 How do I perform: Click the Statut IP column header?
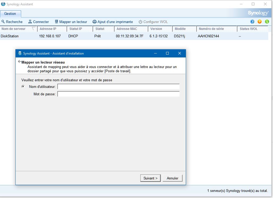(x=80, y=29)
